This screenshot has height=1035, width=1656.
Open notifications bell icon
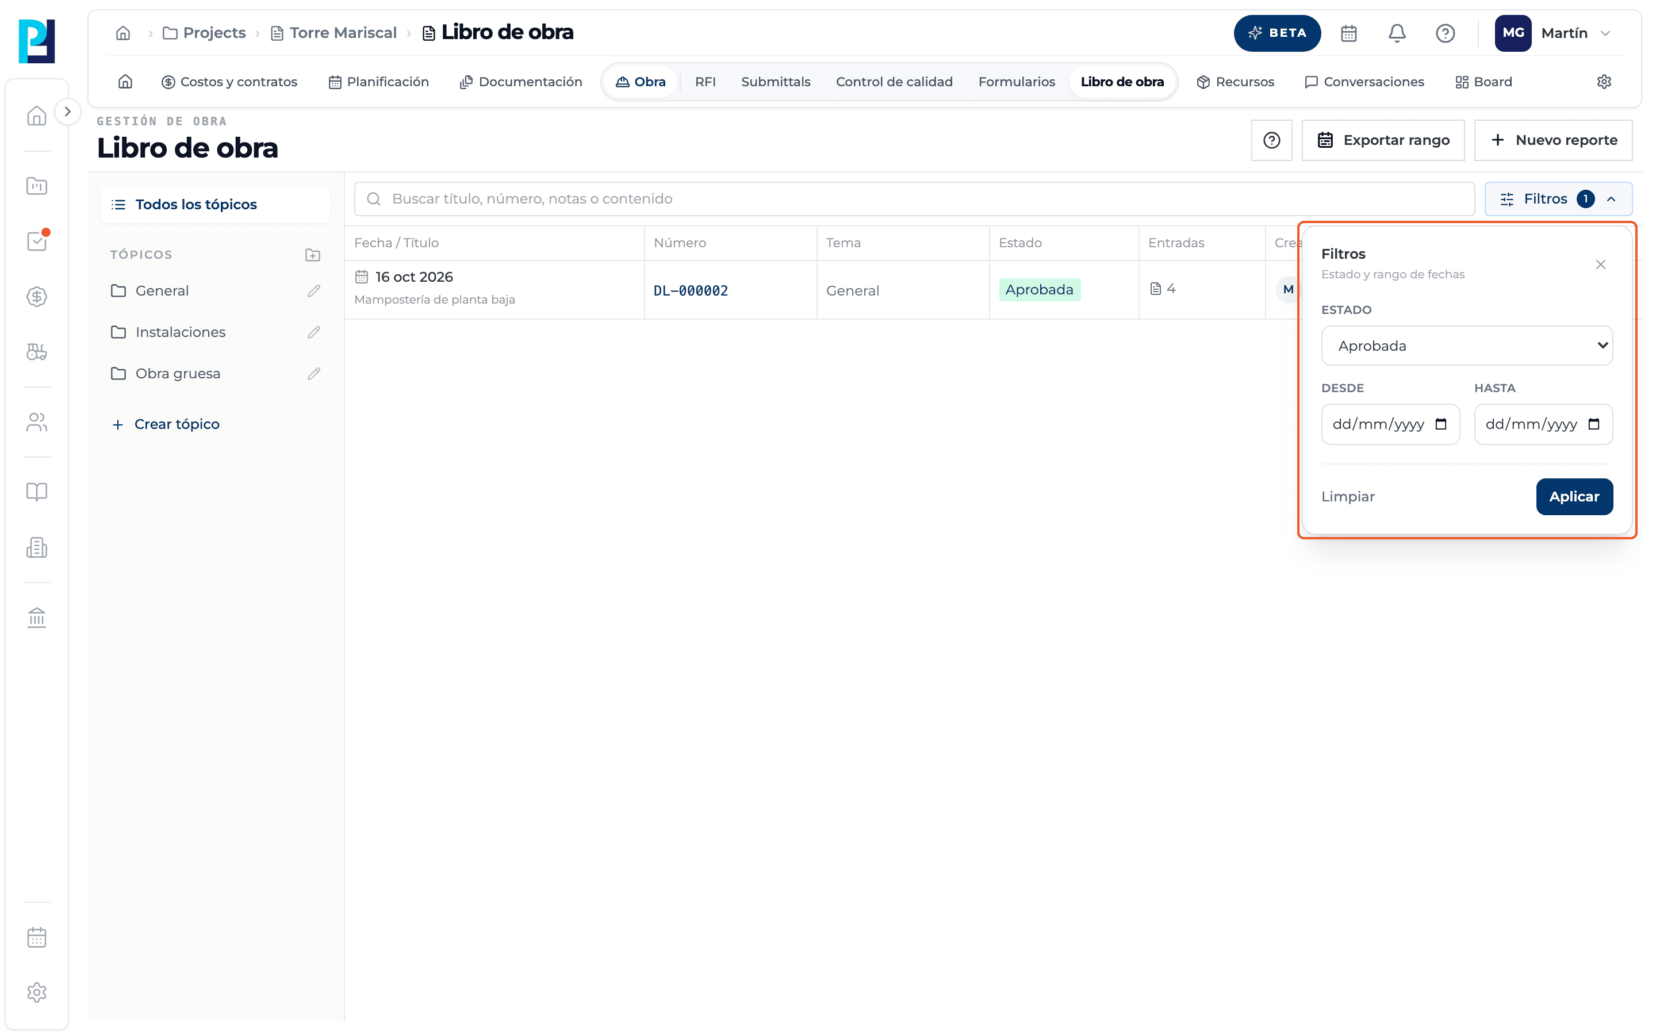coord(1397,33)
